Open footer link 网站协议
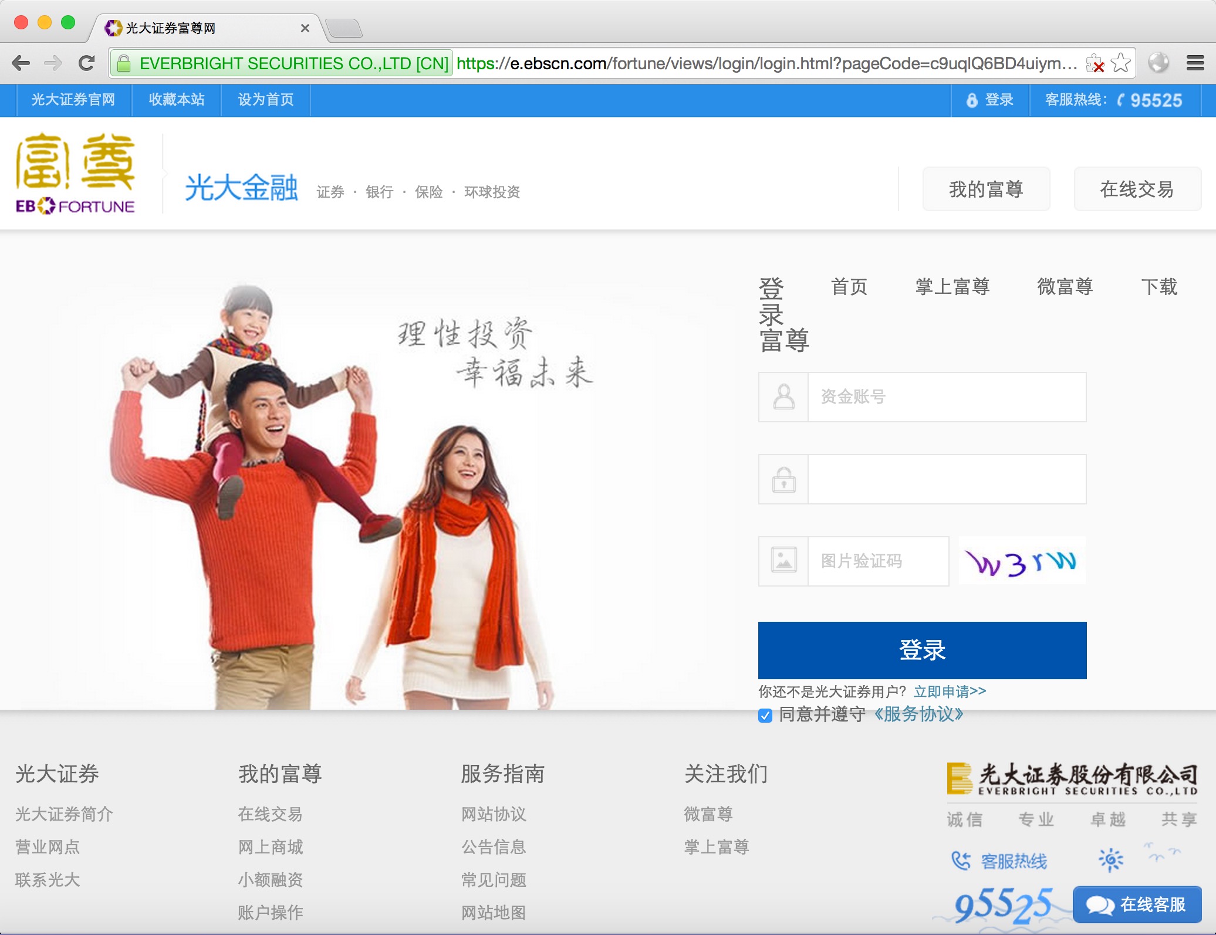 tap(494, 814)
